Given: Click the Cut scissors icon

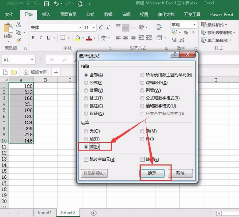Looking at the screenshot, I should coord(19,25).
